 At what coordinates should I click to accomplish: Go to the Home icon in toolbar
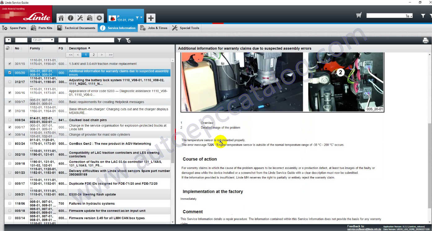pos(61,18)
